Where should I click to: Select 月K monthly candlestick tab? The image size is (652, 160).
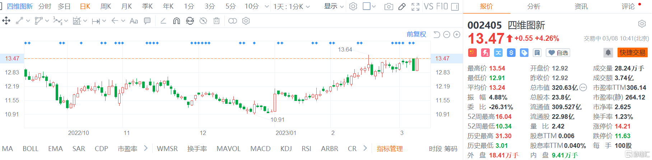coord(126,6)
